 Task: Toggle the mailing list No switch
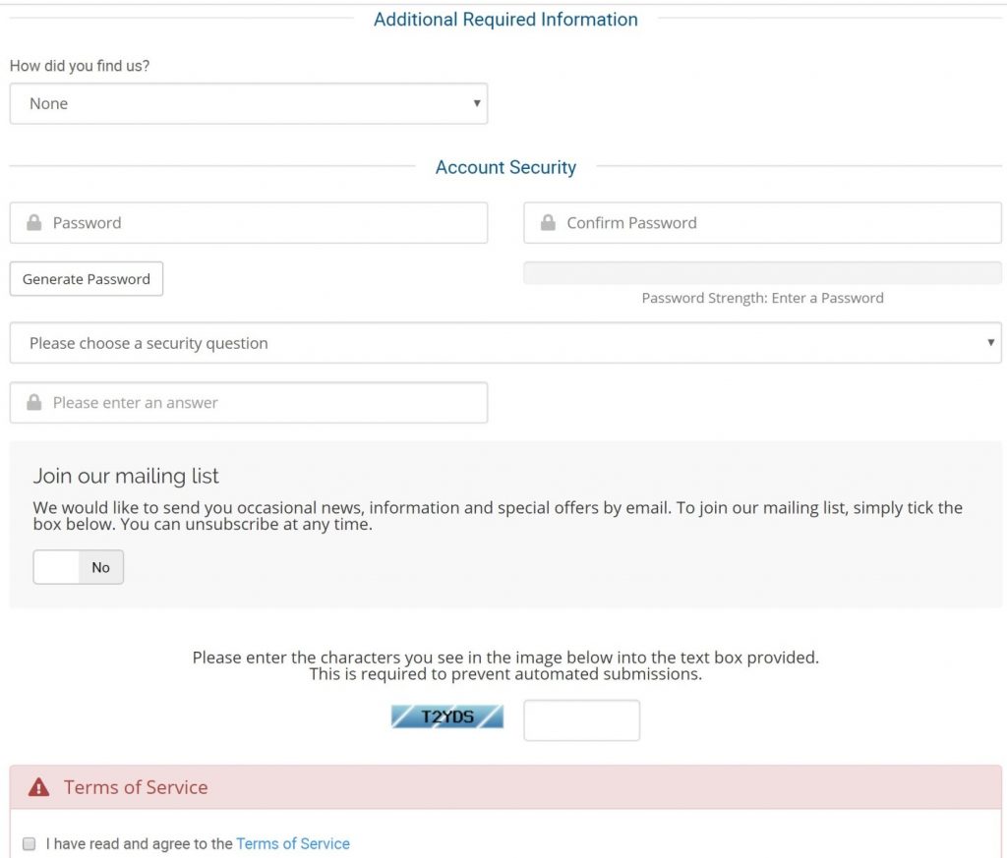pyautogui.click(x=79, y=567)
